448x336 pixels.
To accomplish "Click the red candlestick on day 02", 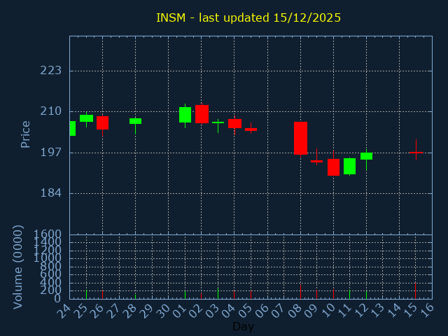I will [x=202, y=114].
